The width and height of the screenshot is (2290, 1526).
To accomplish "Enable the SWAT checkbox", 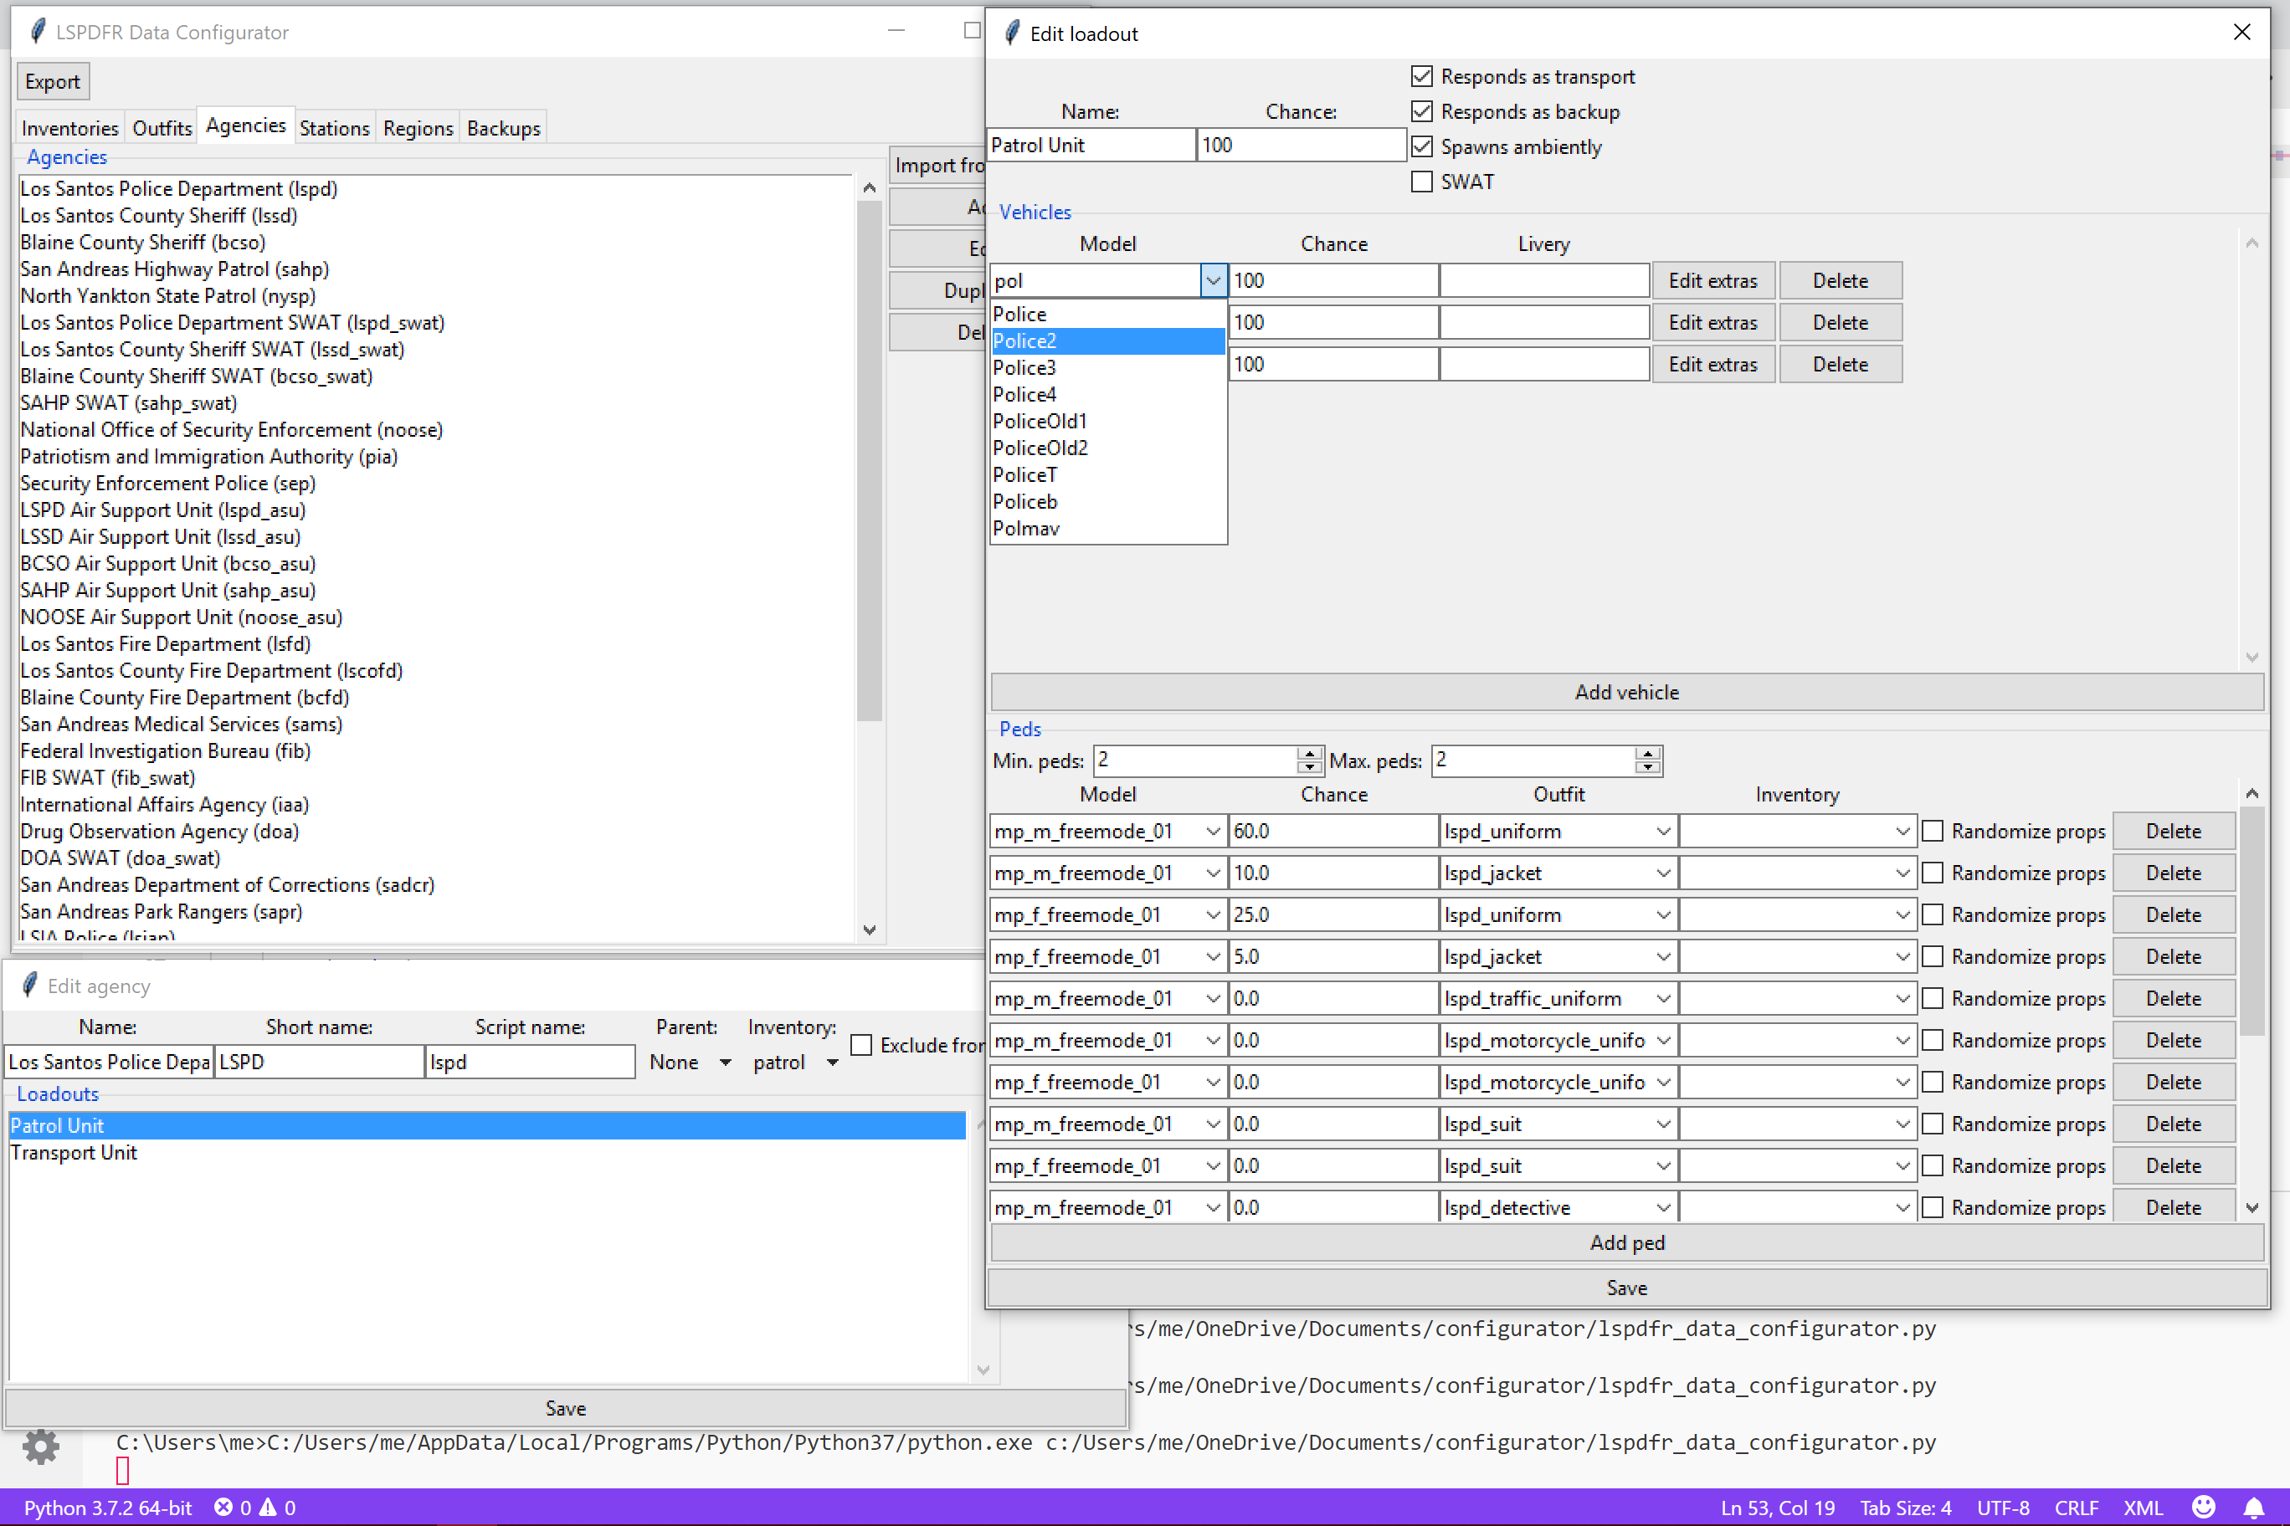I will coord(1421,182).
